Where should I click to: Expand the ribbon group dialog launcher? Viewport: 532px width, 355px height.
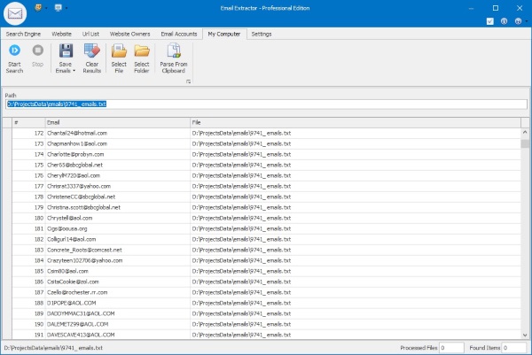[188, 81]
